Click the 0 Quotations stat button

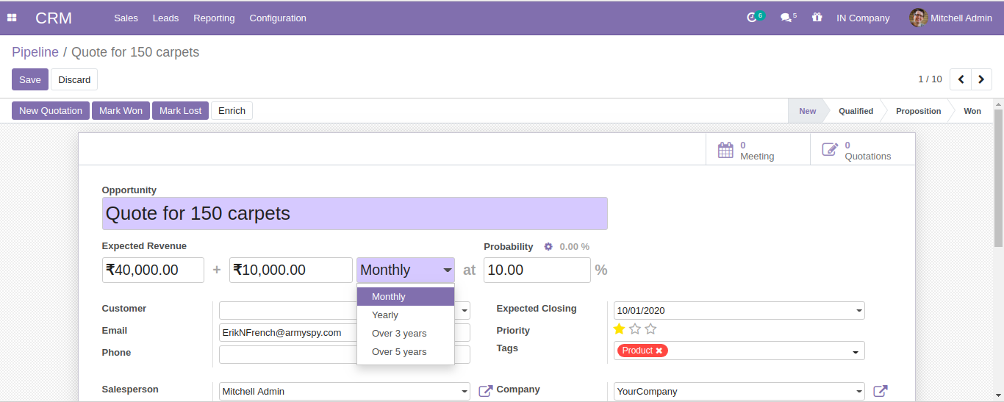pyautogui.click(x=863, y=150)
